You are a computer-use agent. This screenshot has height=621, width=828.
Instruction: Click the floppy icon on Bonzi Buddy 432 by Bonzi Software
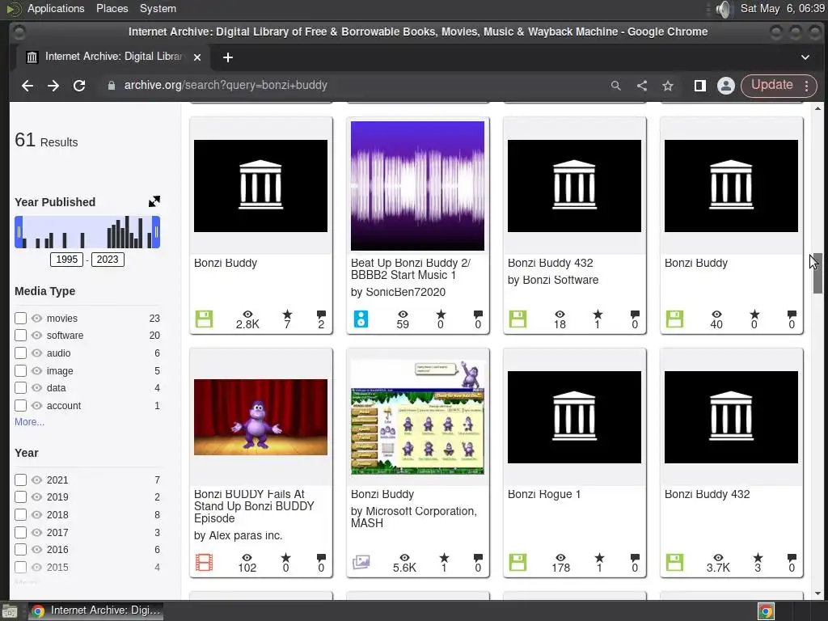[x=517, y=319]
